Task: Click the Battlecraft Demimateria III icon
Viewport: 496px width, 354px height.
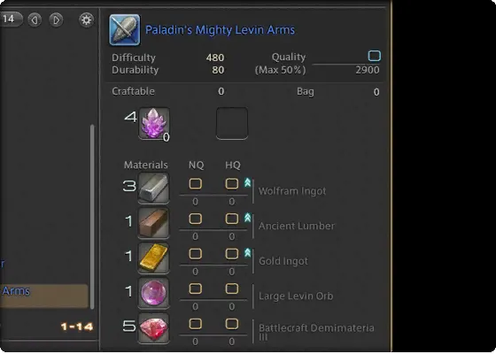Action: pyautogui.click(x=154, y=328)
